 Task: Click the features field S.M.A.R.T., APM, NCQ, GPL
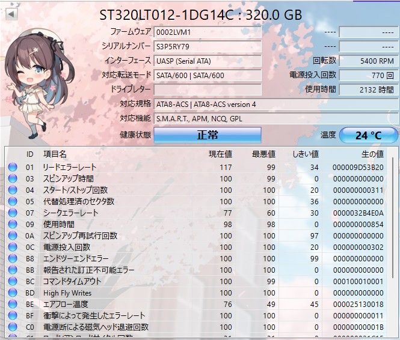276,119
